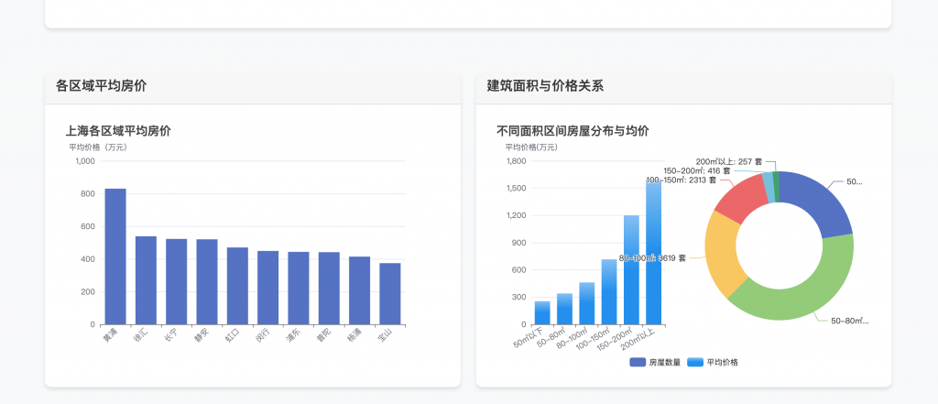Click the 宝山 x-axis label
938x404 pixels.
pyautogui.click(x=385, y=335)
